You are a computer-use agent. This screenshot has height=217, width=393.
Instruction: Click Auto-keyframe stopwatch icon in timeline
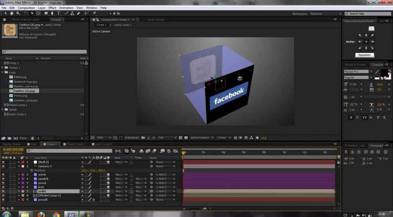pyautogui.click(x=169, y=150)
